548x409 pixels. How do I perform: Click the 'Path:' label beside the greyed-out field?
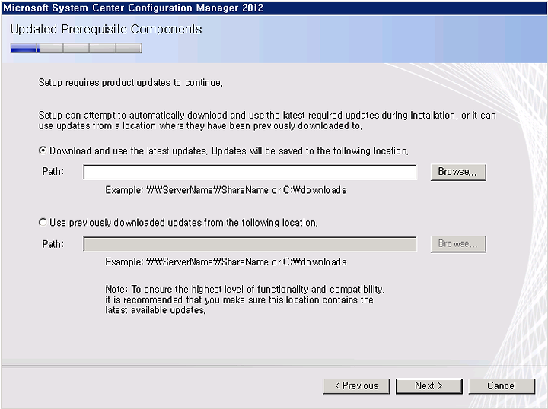pyautogui.click(x=53, y=244)
